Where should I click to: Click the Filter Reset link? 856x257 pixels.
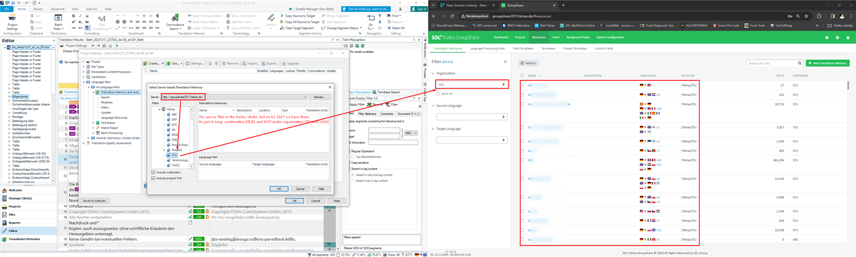[447, 62]
